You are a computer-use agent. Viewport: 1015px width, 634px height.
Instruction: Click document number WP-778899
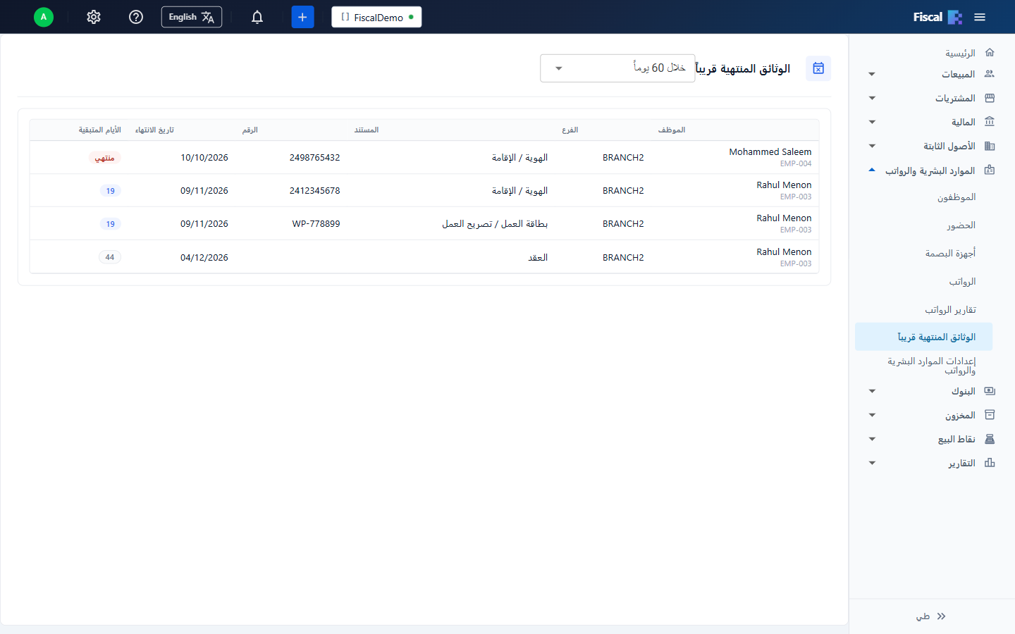click(316, 224)
